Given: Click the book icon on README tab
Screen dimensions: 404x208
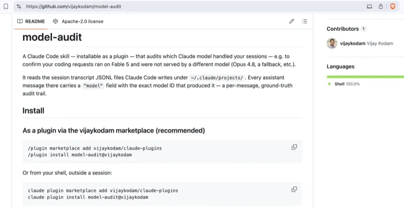Looking at the screenshot, I should 20,21.
